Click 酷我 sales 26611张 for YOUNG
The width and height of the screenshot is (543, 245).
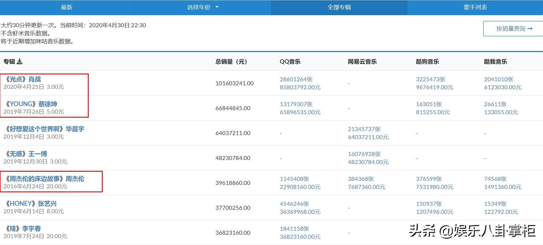pyautogui.click(x=495, y=104)
